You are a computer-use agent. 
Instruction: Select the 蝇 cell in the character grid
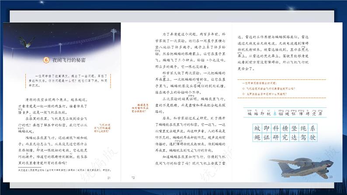[x=257, y=137]
